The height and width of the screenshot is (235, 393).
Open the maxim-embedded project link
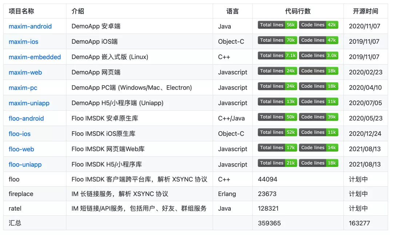pos(35,57)
